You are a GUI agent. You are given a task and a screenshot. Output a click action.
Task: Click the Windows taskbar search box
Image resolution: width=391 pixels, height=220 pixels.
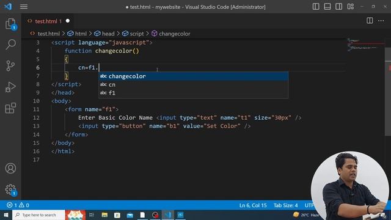38,215
